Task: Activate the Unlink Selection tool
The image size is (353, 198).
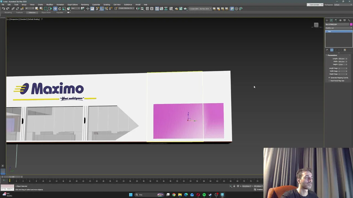Action: click(17, 9)
